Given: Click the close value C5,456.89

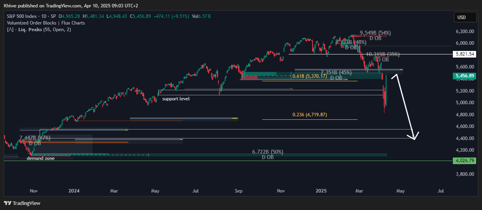Looking at the screenshot, I should click(x=141, y=16).
